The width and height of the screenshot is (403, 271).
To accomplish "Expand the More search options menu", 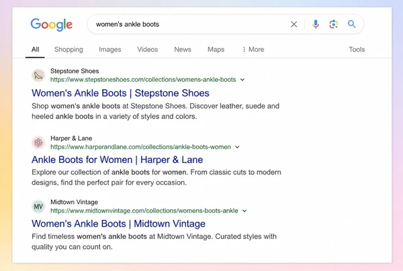I will tap(253, 50).
